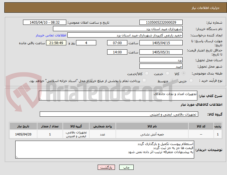Viewport: 227px width, 175px height.
Task: Click the بازگشت (back) button
Action: pos(106,167)
